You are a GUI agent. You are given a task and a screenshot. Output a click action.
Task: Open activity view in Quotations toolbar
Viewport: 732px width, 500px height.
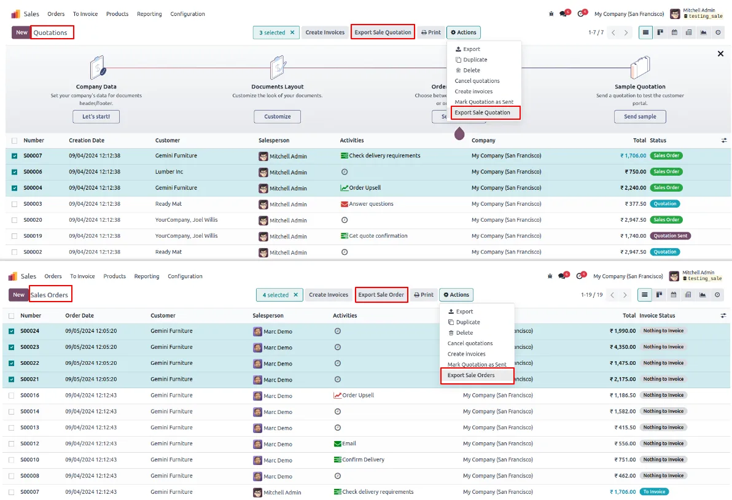point(718,32)
